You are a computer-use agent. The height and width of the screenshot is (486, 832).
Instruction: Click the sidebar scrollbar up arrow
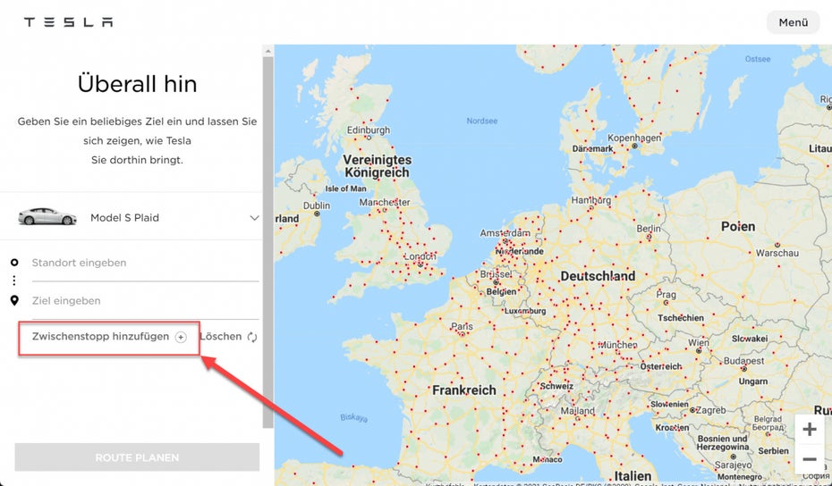(268, 51)
